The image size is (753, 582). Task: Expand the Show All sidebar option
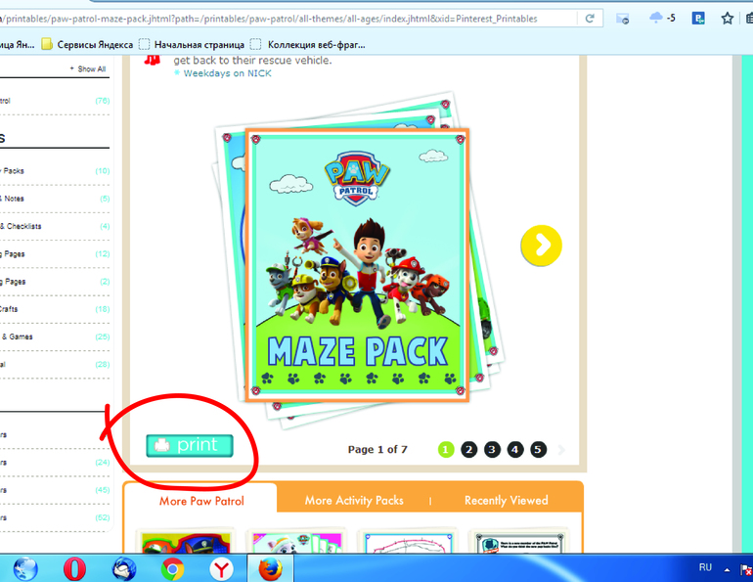(x=91, y=69)
